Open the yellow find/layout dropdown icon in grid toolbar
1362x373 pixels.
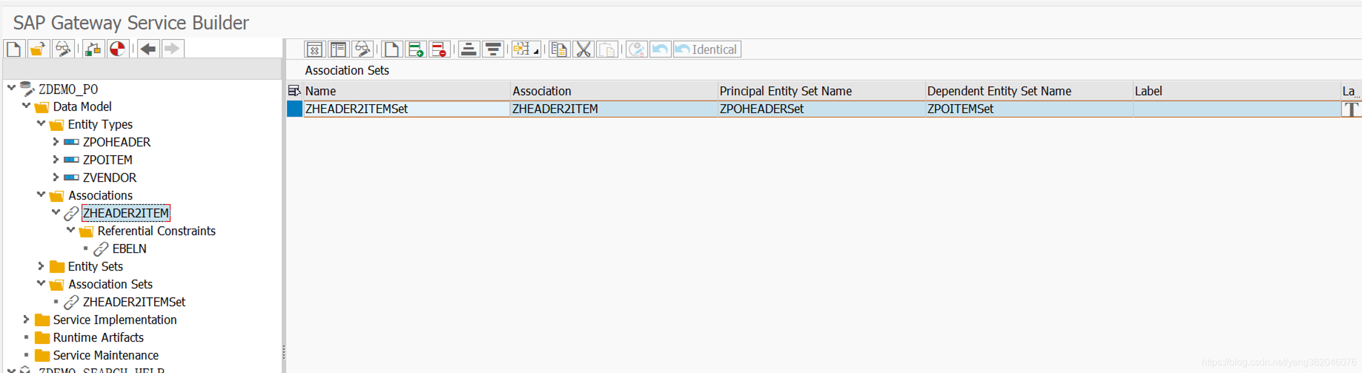[x=526, y=49]
